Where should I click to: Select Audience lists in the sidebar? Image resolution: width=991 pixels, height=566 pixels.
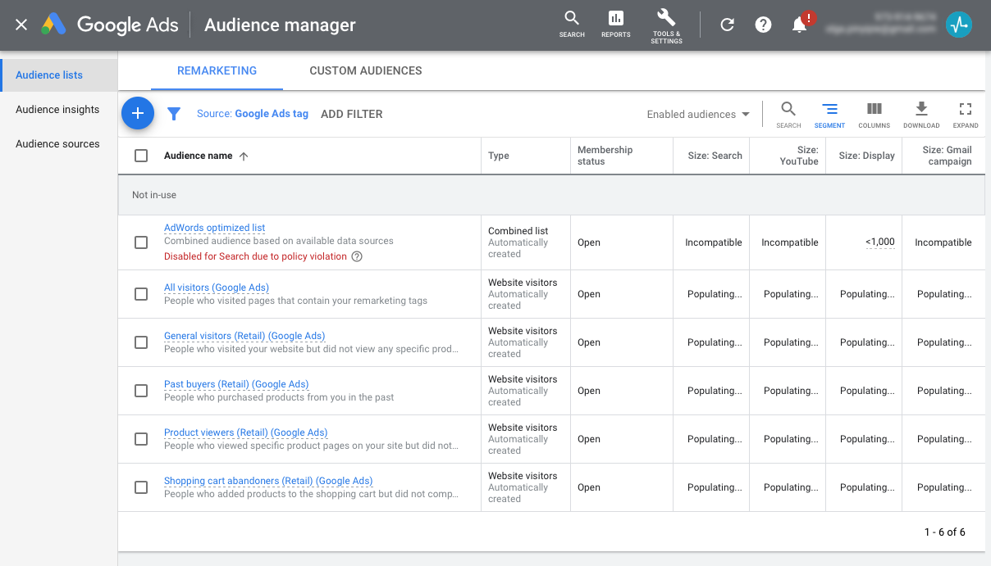pos(59,75)
